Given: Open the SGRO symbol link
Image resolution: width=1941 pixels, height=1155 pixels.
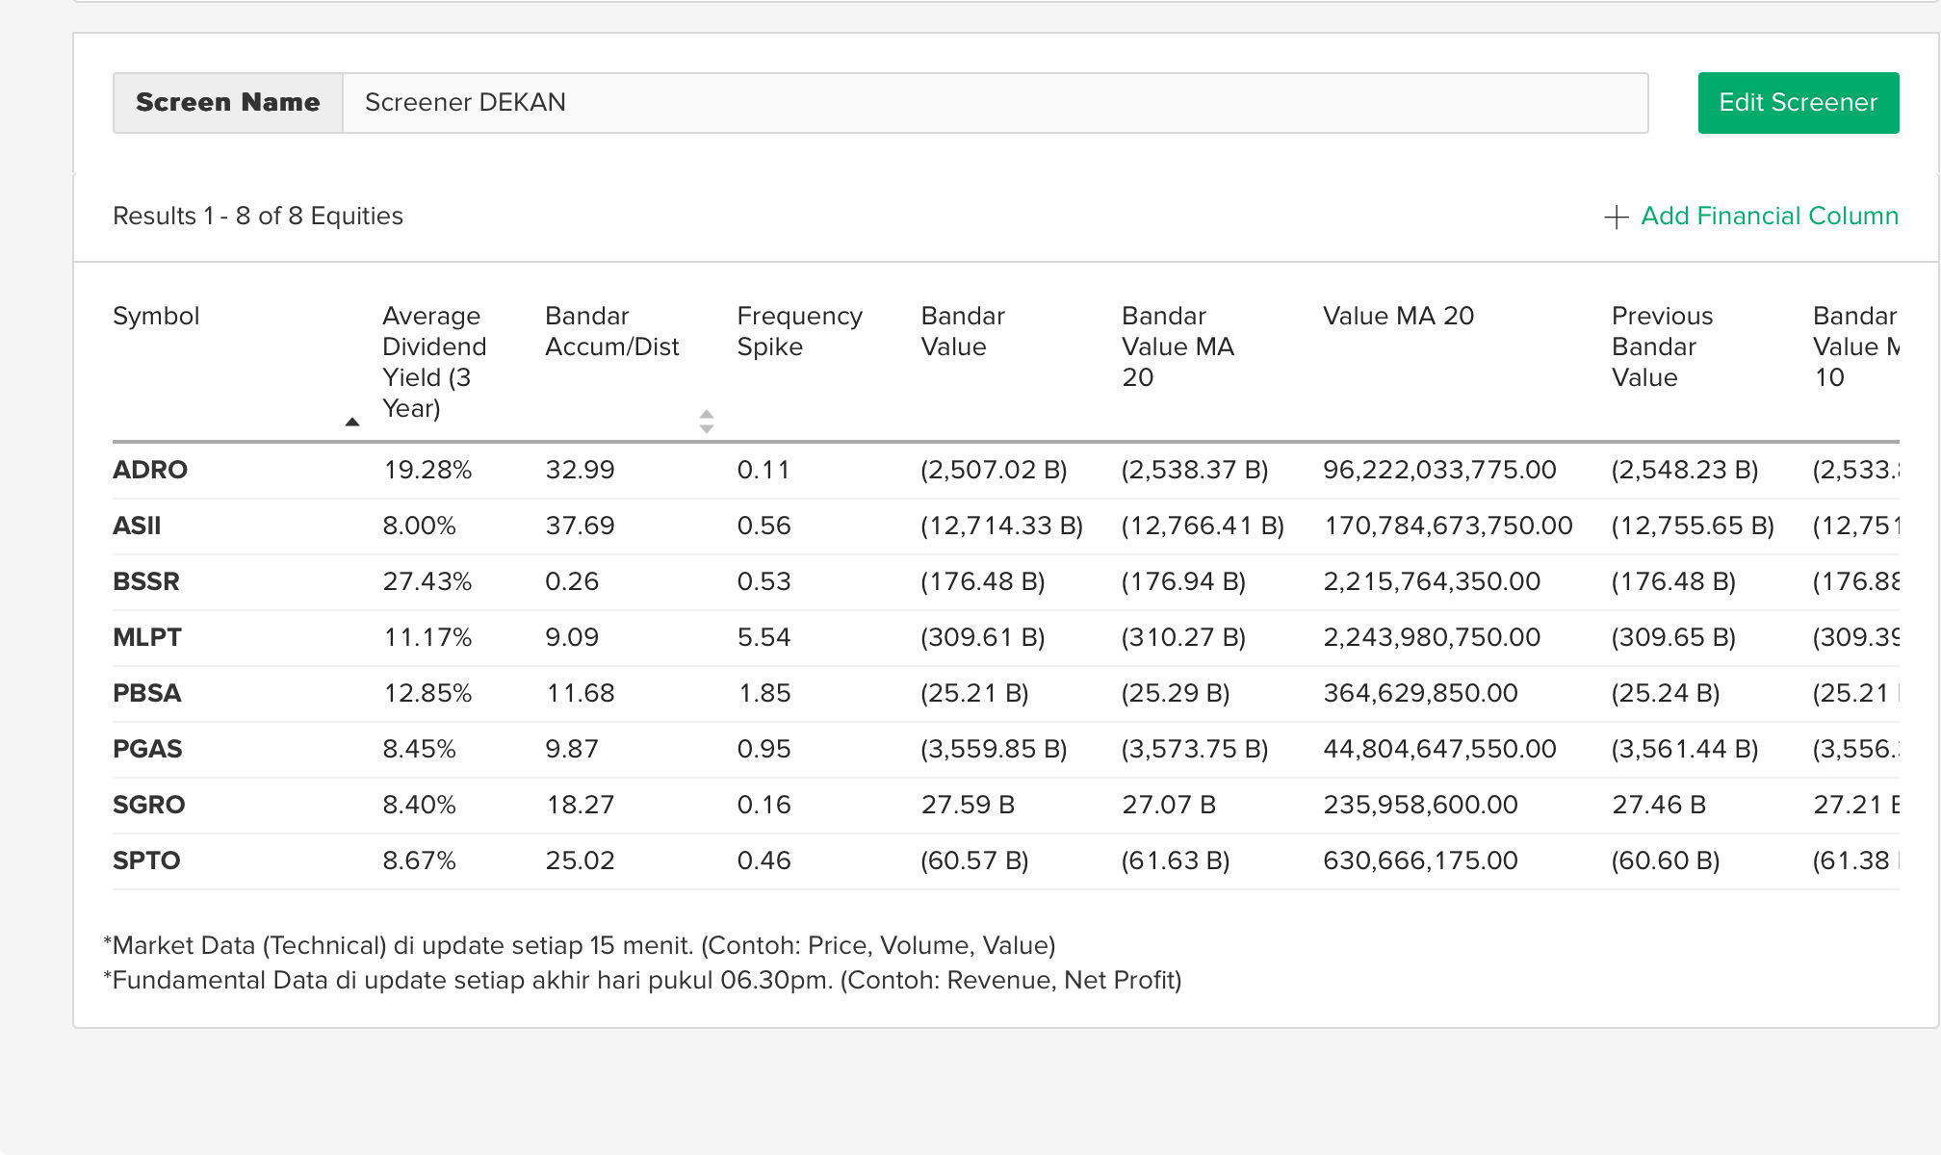Looking at the screenshot, I should 149,805.
